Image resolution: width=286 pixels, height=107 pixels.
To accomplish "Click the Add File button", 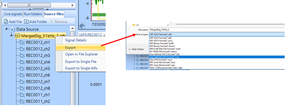I will (13, 22).
